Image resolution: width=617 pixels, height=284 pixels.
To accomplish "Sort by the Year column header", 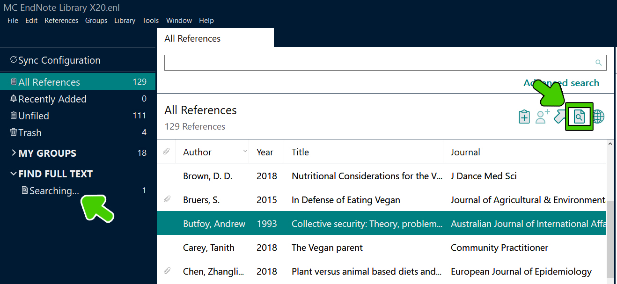I will pos(265,152).
